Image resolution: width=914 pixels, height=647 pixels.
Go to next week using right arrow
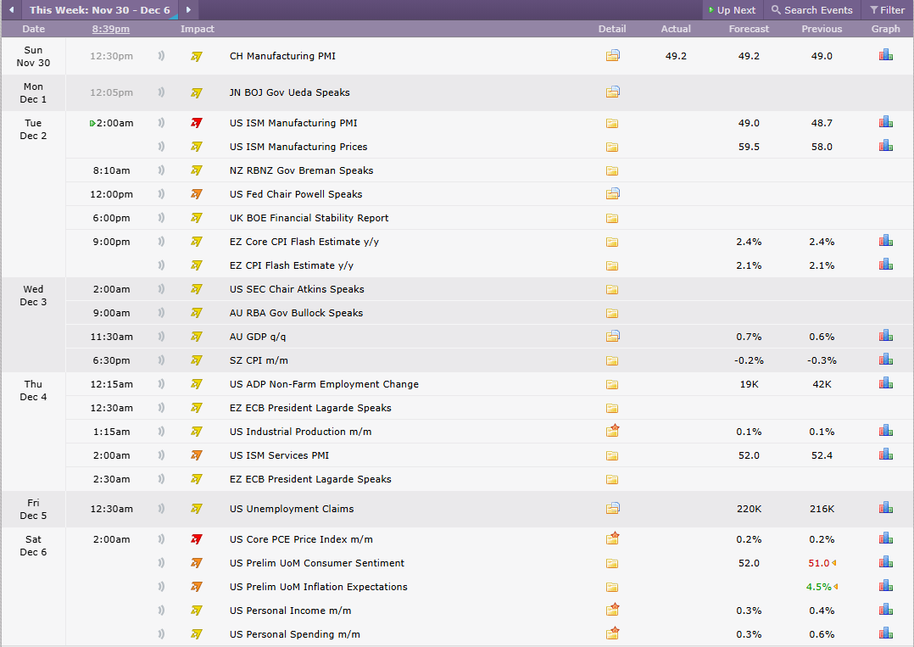click(x=188, y=10)
